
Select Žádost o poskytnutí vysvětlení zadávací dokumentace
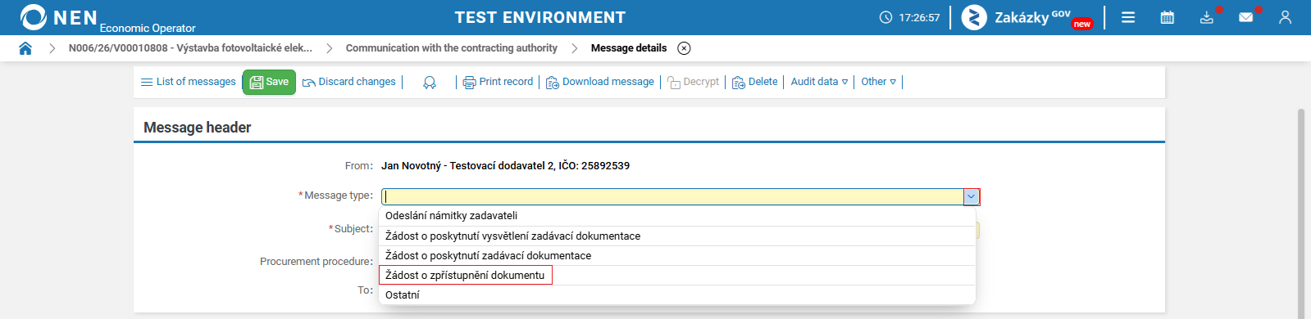[x=677, y=236]
